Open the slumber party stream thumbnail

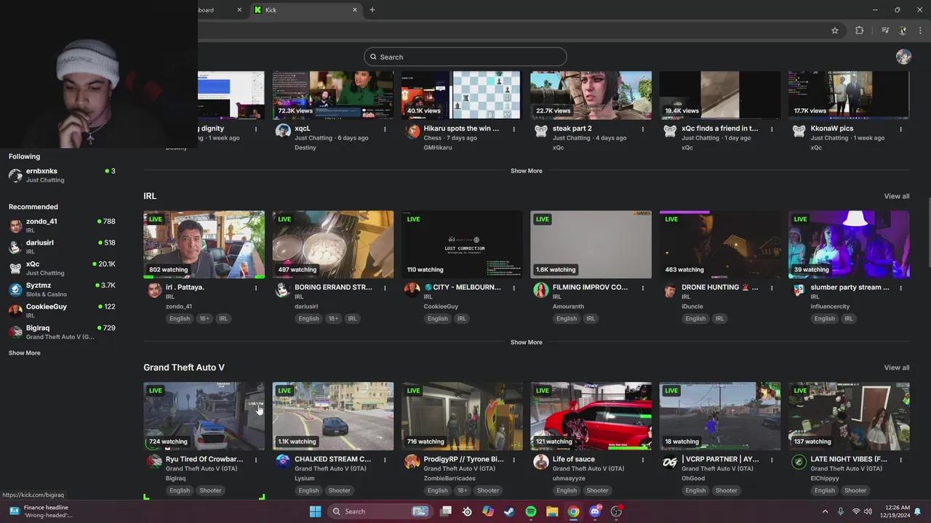(x=849, y=245)
